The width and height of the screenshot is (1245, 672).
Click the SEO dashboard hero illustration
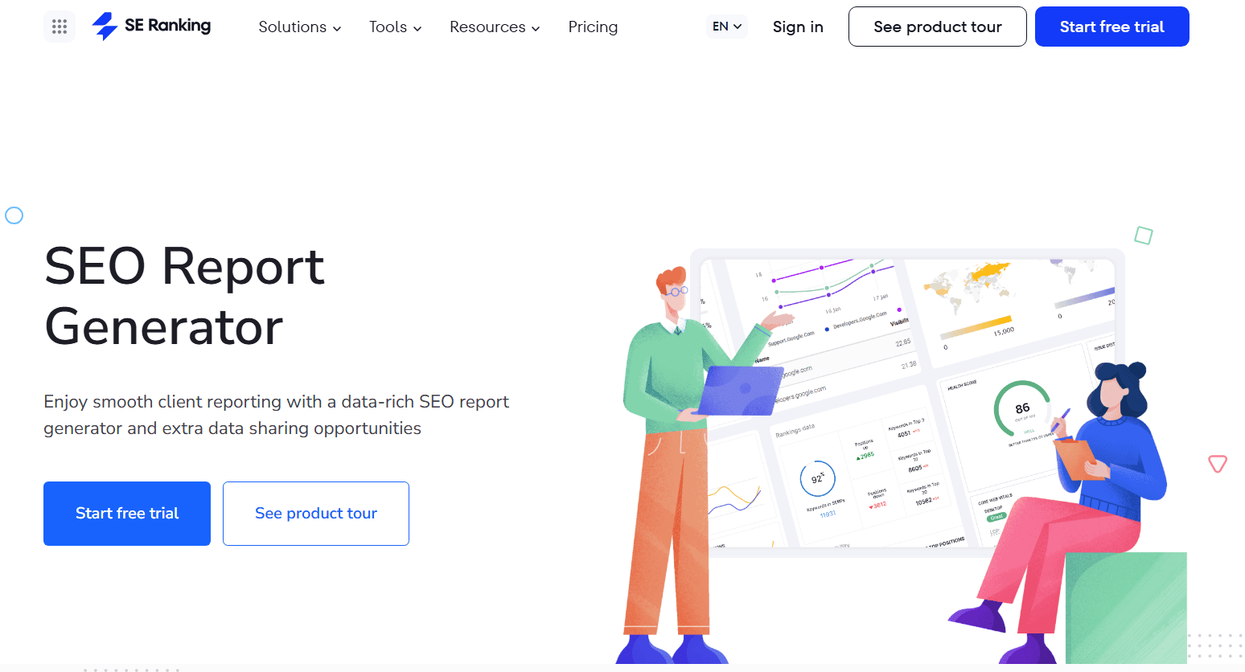[x=902, y=456]
